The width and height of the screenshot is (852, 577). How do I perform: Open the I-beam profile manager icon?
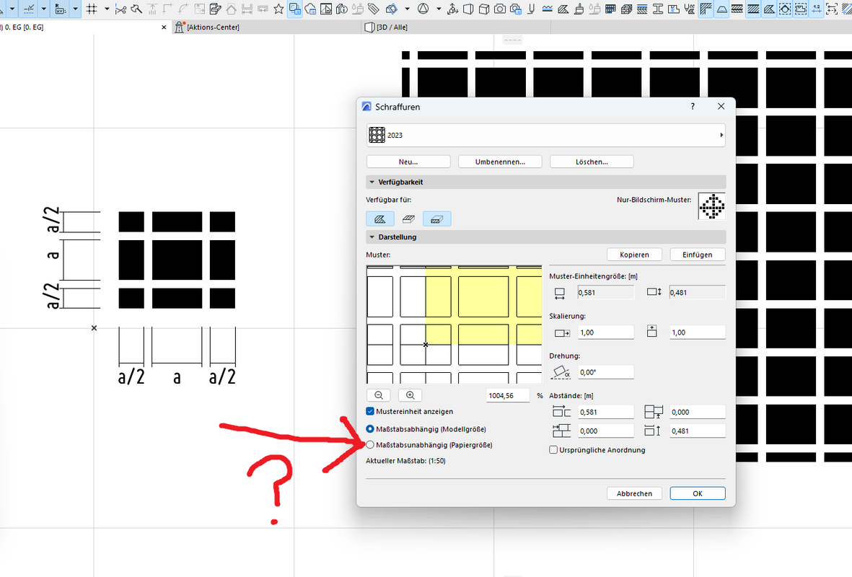pos(658,9)
